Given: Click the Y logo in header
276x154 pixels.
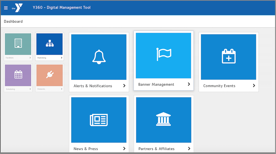Looking at the screenshot, I should pos(17,8).
